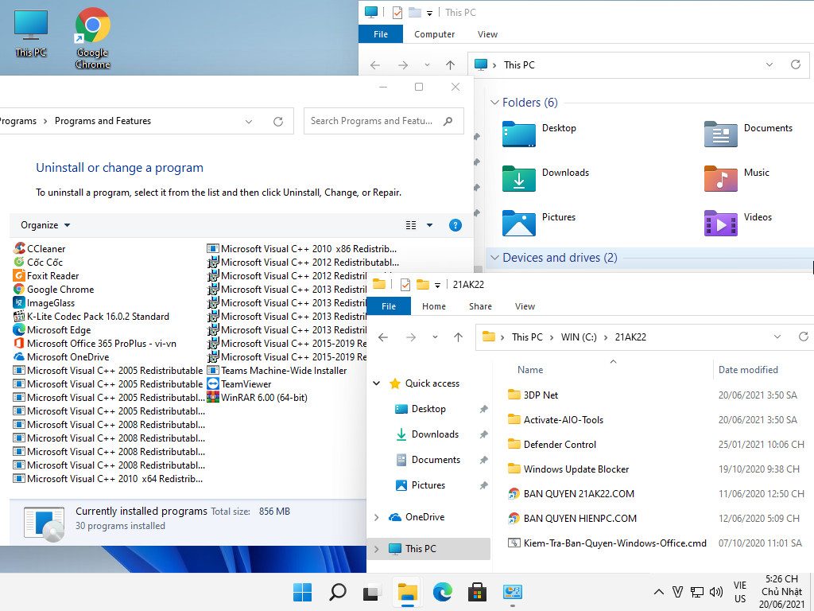Refresh the This PC window address bar
The image size is (814, 611).
[x=795, y=65]
